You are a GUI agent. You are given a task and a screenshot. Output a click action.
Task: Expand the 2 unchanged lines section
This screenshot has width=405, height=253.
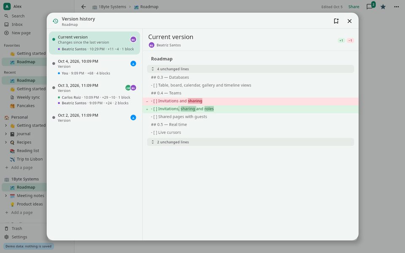[x=250, y=142]
